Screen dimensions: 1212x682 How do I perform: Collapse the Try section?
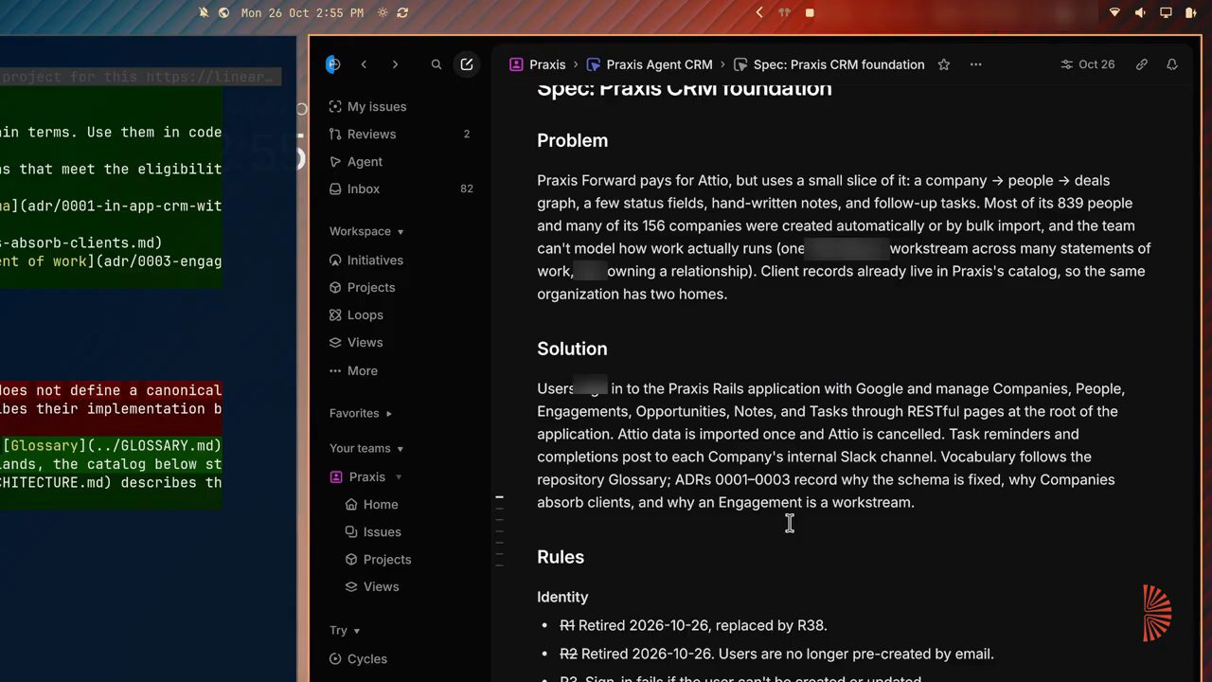click(x=345, y=630)
